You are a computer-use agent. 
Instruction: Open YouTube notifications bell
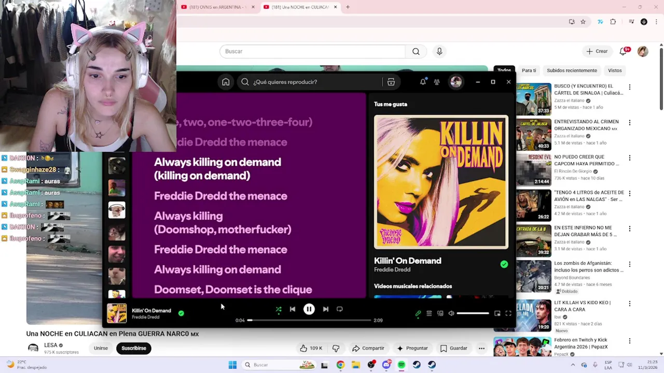coord(624,51)
